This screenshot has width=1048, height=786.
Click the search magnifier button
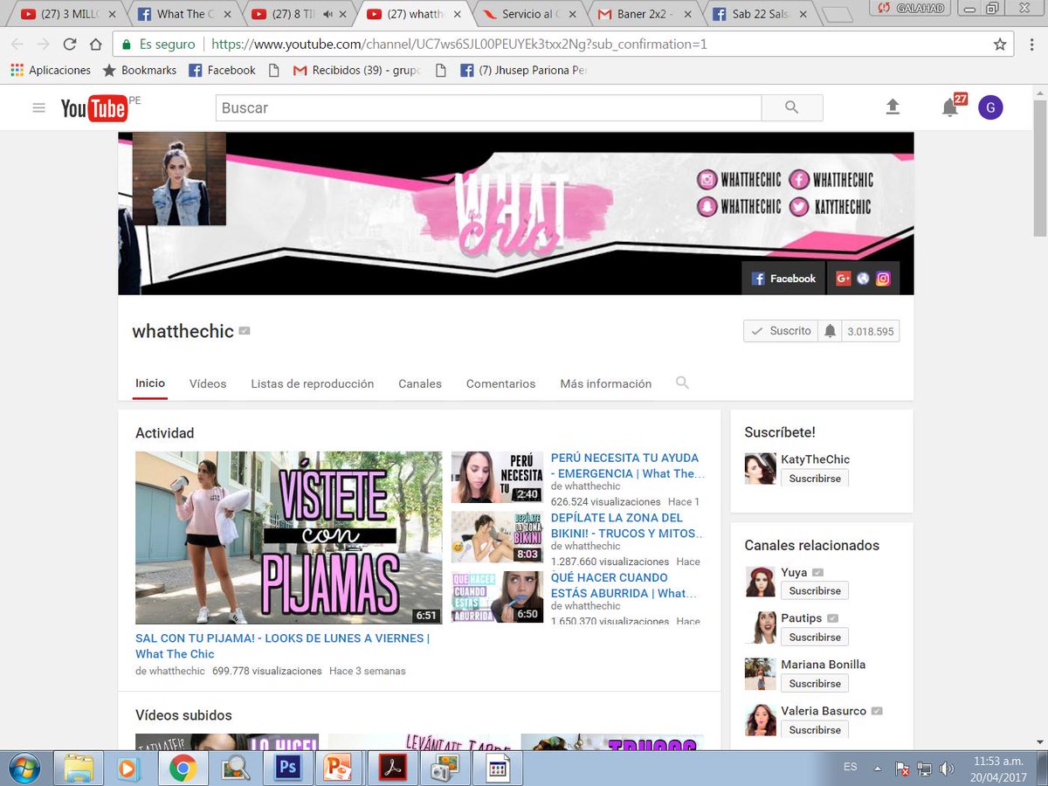(792, 107)
